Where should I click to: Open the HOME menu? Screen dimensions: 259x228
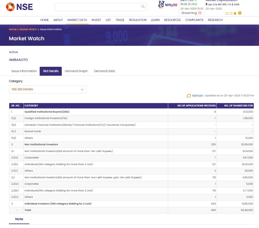44,20
